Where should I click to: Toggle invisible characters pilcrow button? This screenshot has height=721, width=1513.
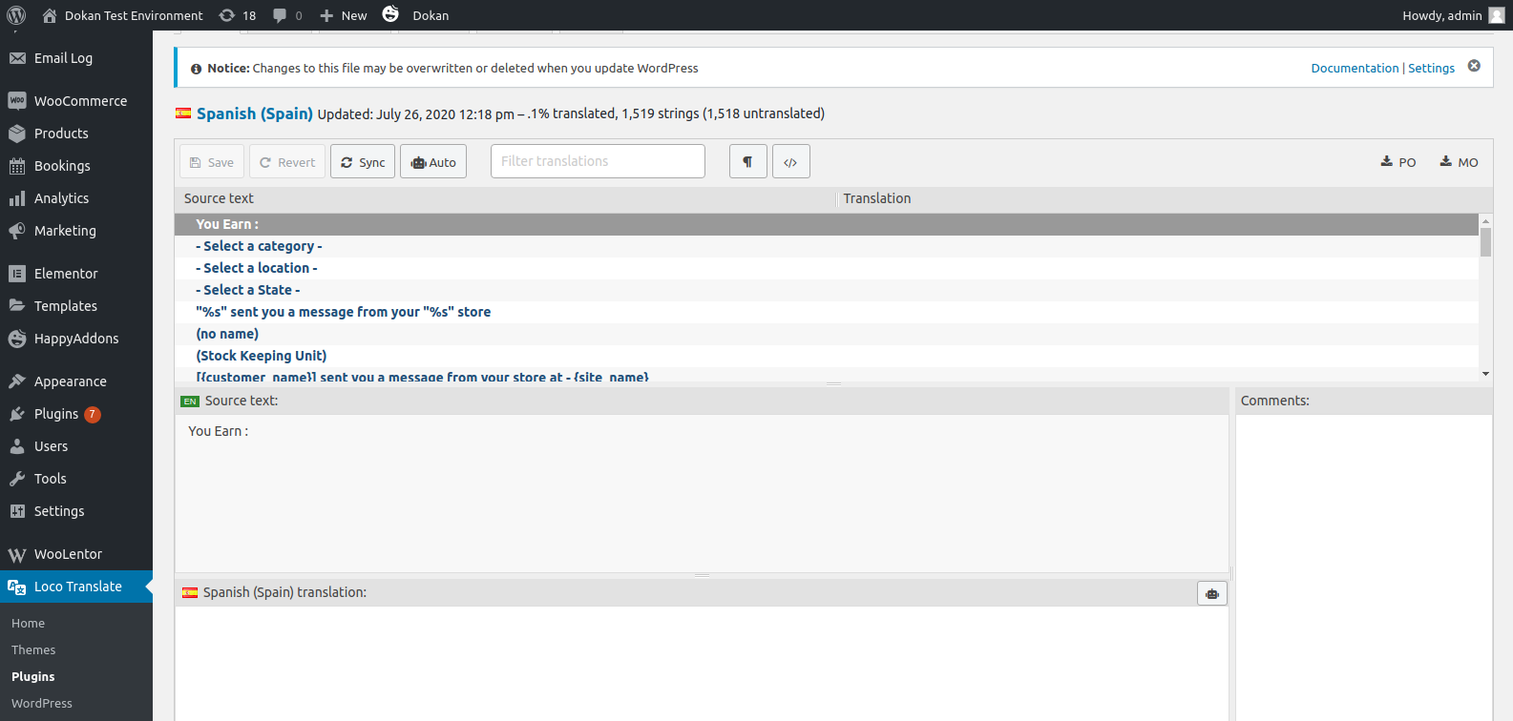click(x=748, y=162)
